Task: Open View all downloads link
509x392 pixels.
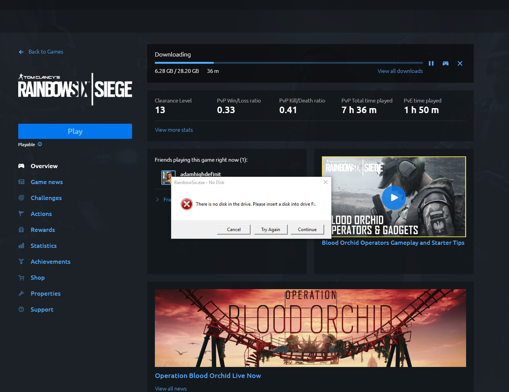Action: click(x=400, y=71)
